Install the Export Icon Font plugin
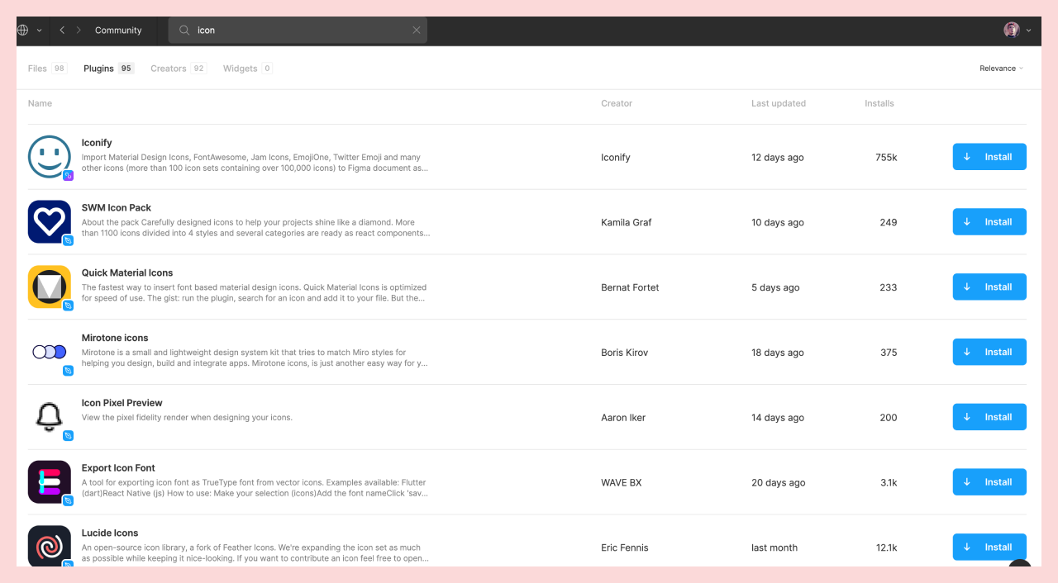Screen dimensions: 1058x583 (x=989, y=482)
